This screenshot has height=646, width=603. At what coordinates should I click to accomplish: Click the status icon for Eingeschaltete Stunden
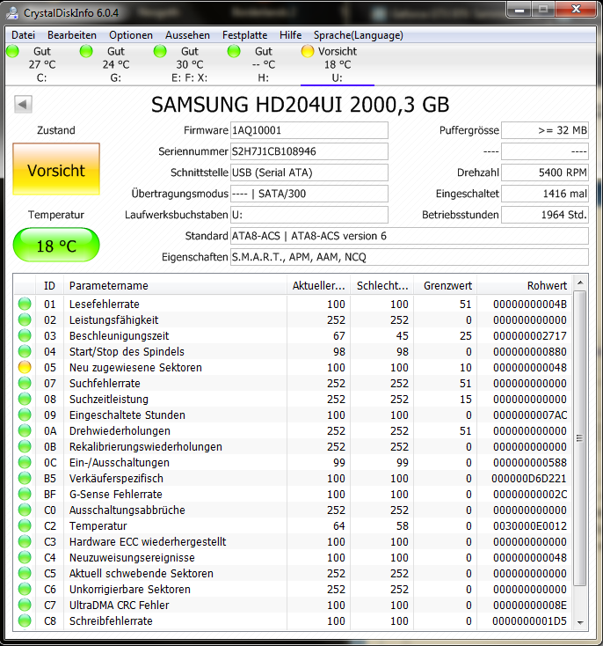tap(25, 415)
